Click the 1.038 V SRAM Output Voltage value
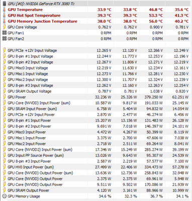This screenshot has width=192, height=201. click(156, 91)
